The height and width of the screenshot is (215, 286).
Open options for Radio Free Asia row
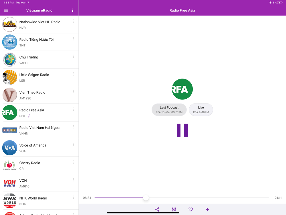pos(73,109)
